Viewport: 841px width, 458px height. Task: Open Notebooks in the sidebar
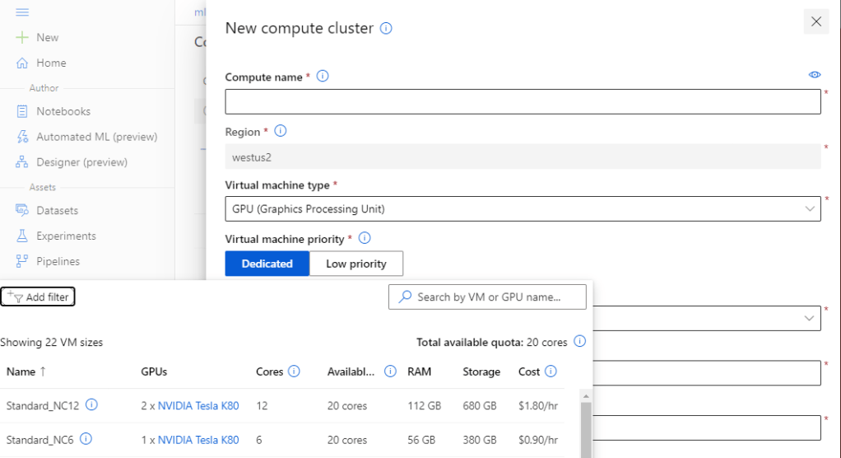tap(63, 111)
